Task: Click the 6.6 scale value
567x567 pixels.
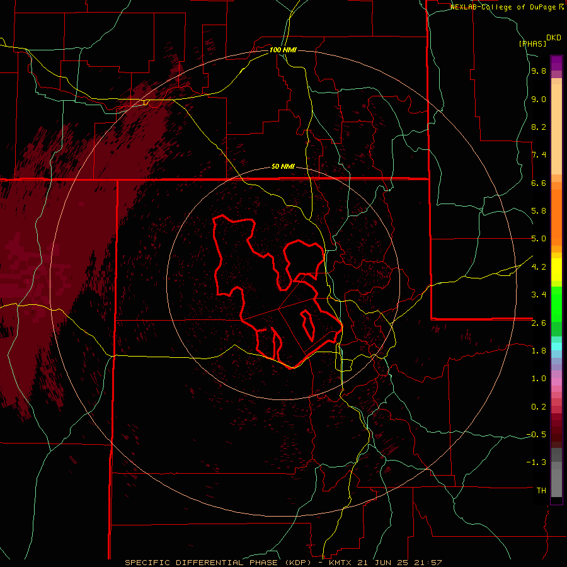Action: click(x=539, y=183)
